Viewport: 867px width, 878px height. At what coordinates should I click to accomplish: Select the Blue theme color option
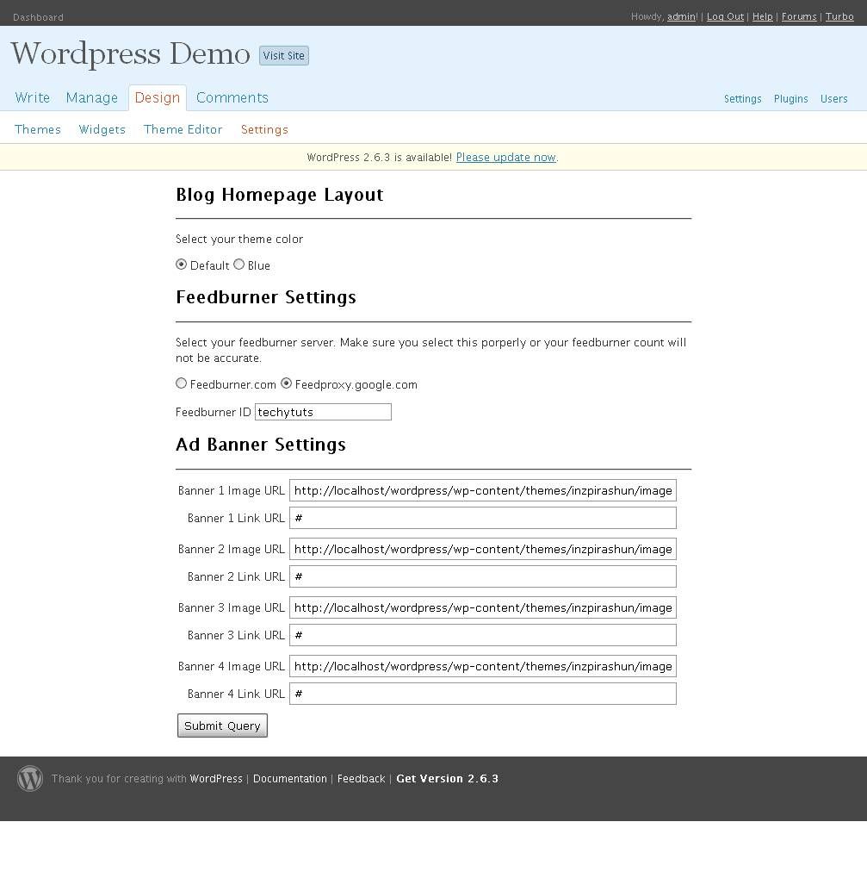coord(239,265)
